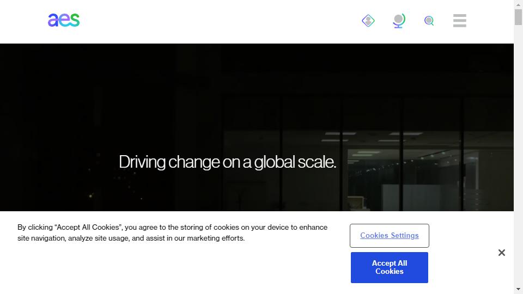The image size is (523, 294).
Task: Open the user profile diamond icon
Action: (x=368, y=21)
